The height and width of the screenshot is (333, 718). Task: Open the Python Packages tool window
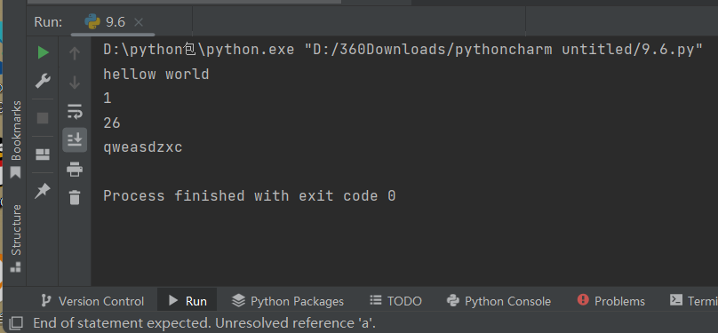[288, 301]
